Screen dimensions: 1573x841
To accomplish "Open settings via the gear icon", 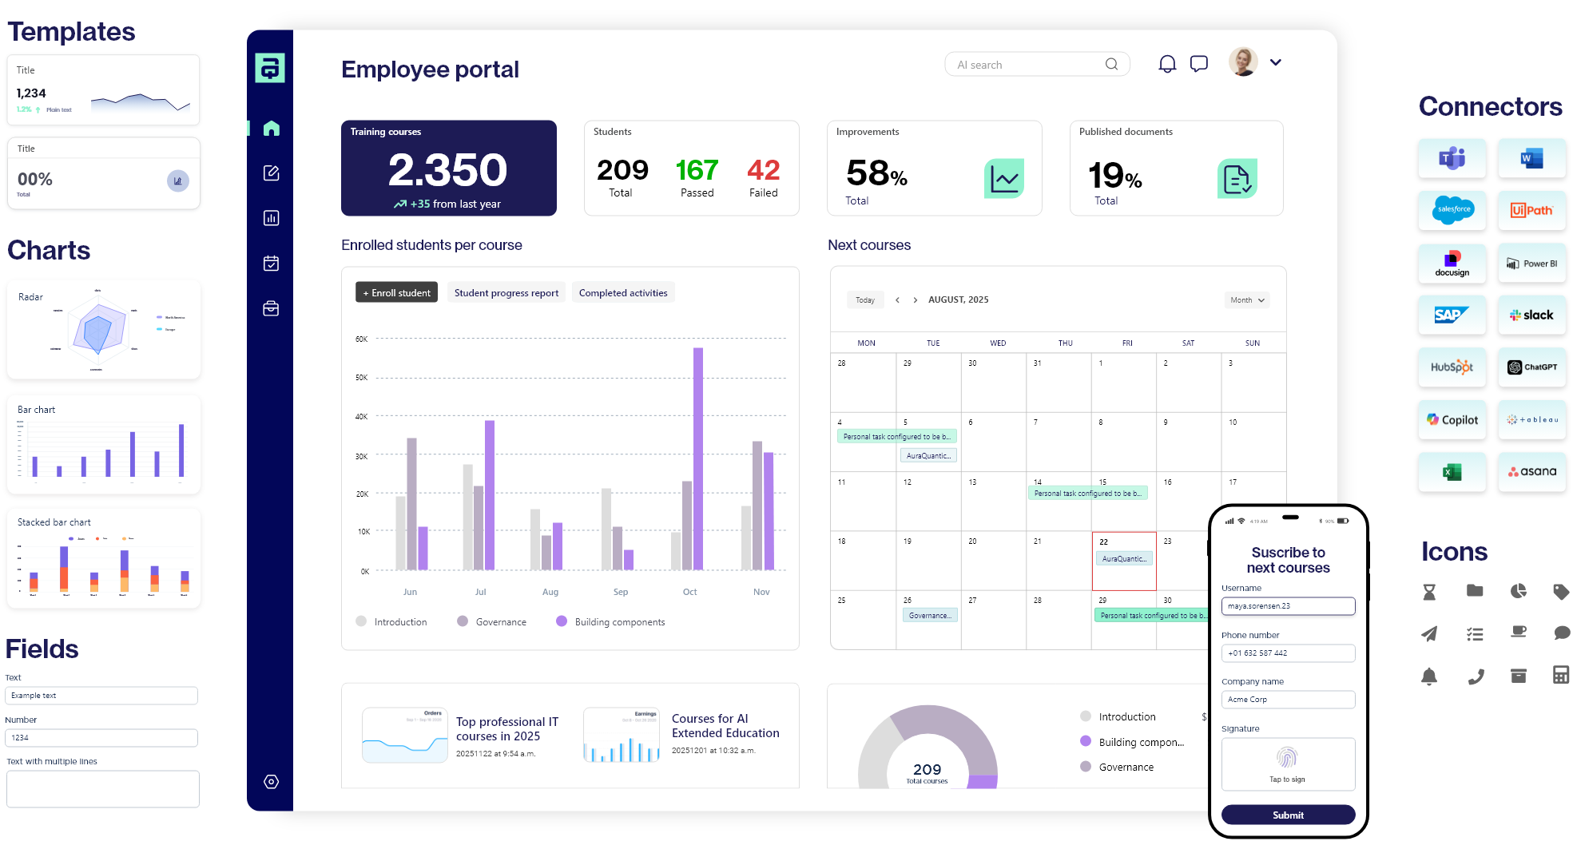I will pyautogui.click(x=271, y=781).
